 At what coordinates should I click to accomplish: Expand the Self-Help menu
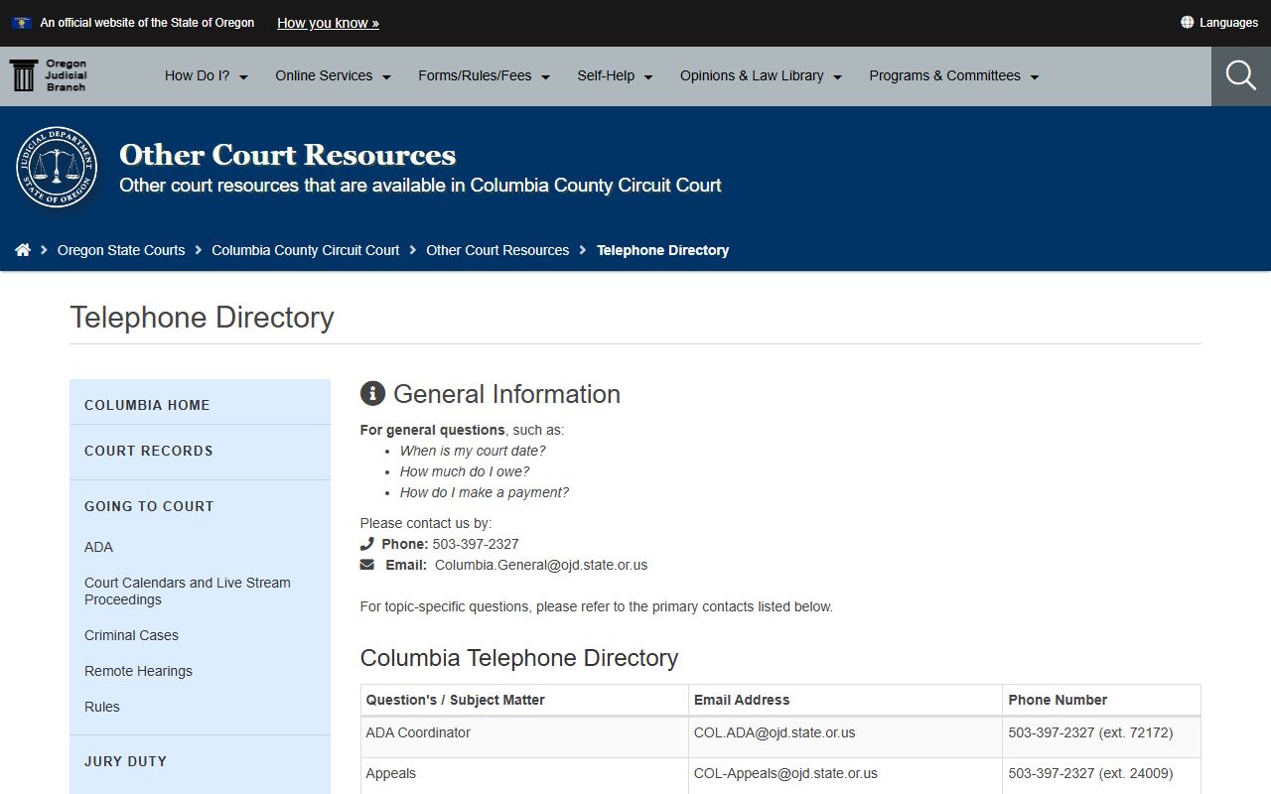pos(615,75)
